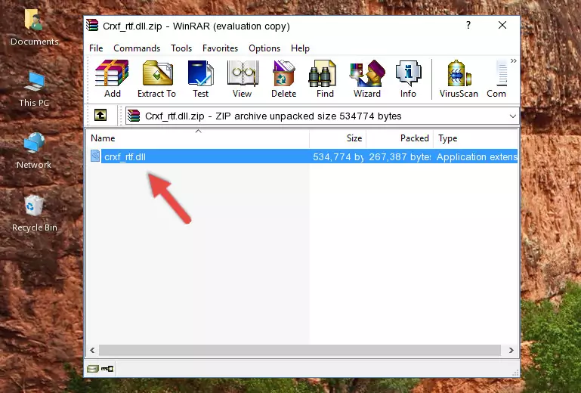
Task: Sort by the Type column header
Action: (475, 138)
